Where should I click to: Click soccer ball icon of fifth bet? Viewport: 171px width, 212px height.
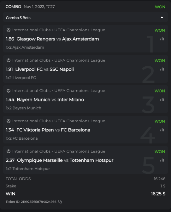[x=9, y=151]
